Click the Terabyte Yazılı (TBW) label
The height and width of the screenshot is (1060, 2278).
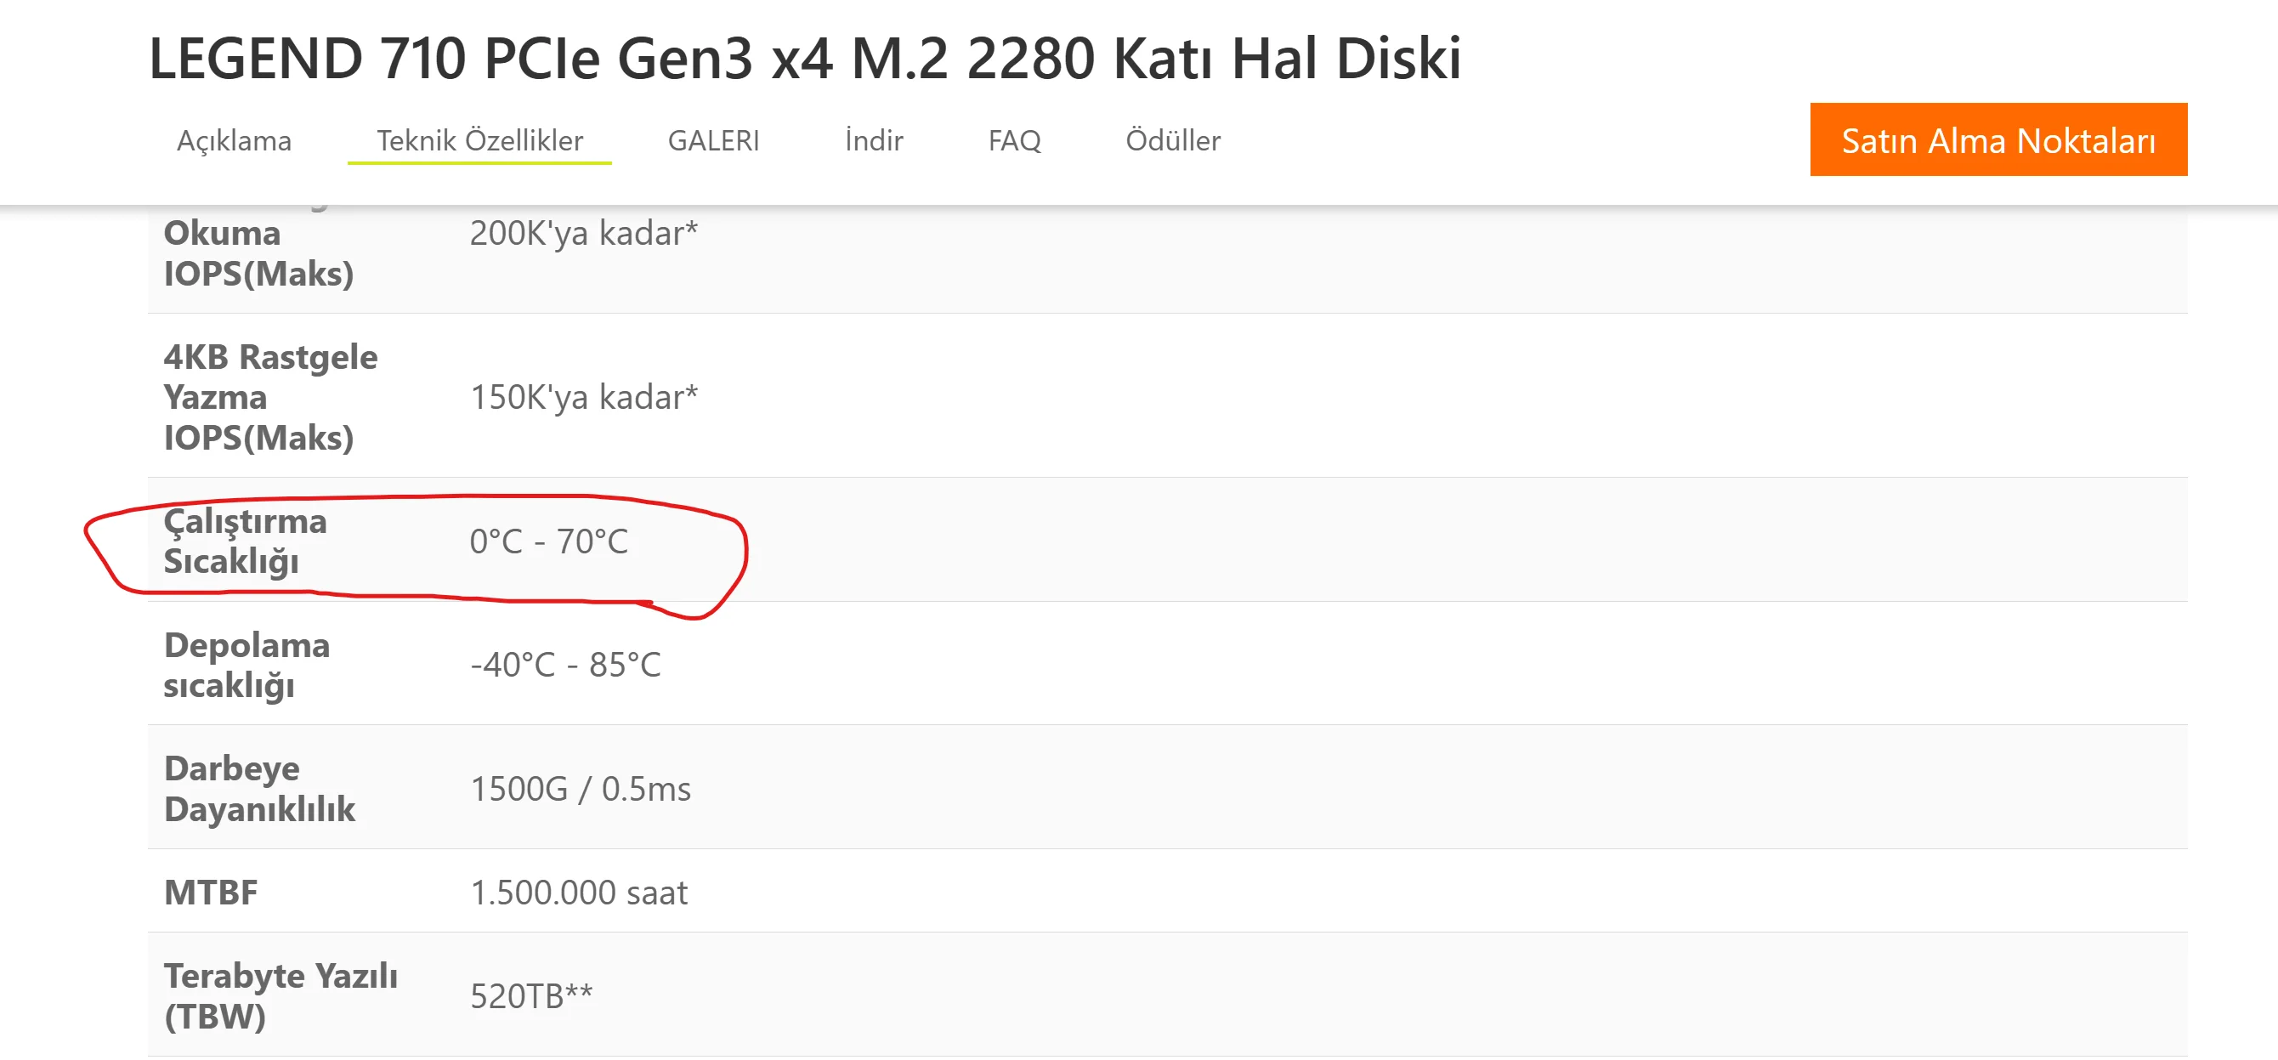pos(280,995)
